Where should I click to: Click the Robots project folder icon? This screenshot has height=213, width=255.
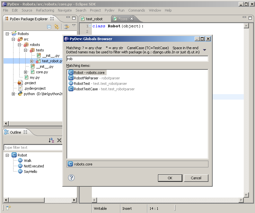click(14, 33)
